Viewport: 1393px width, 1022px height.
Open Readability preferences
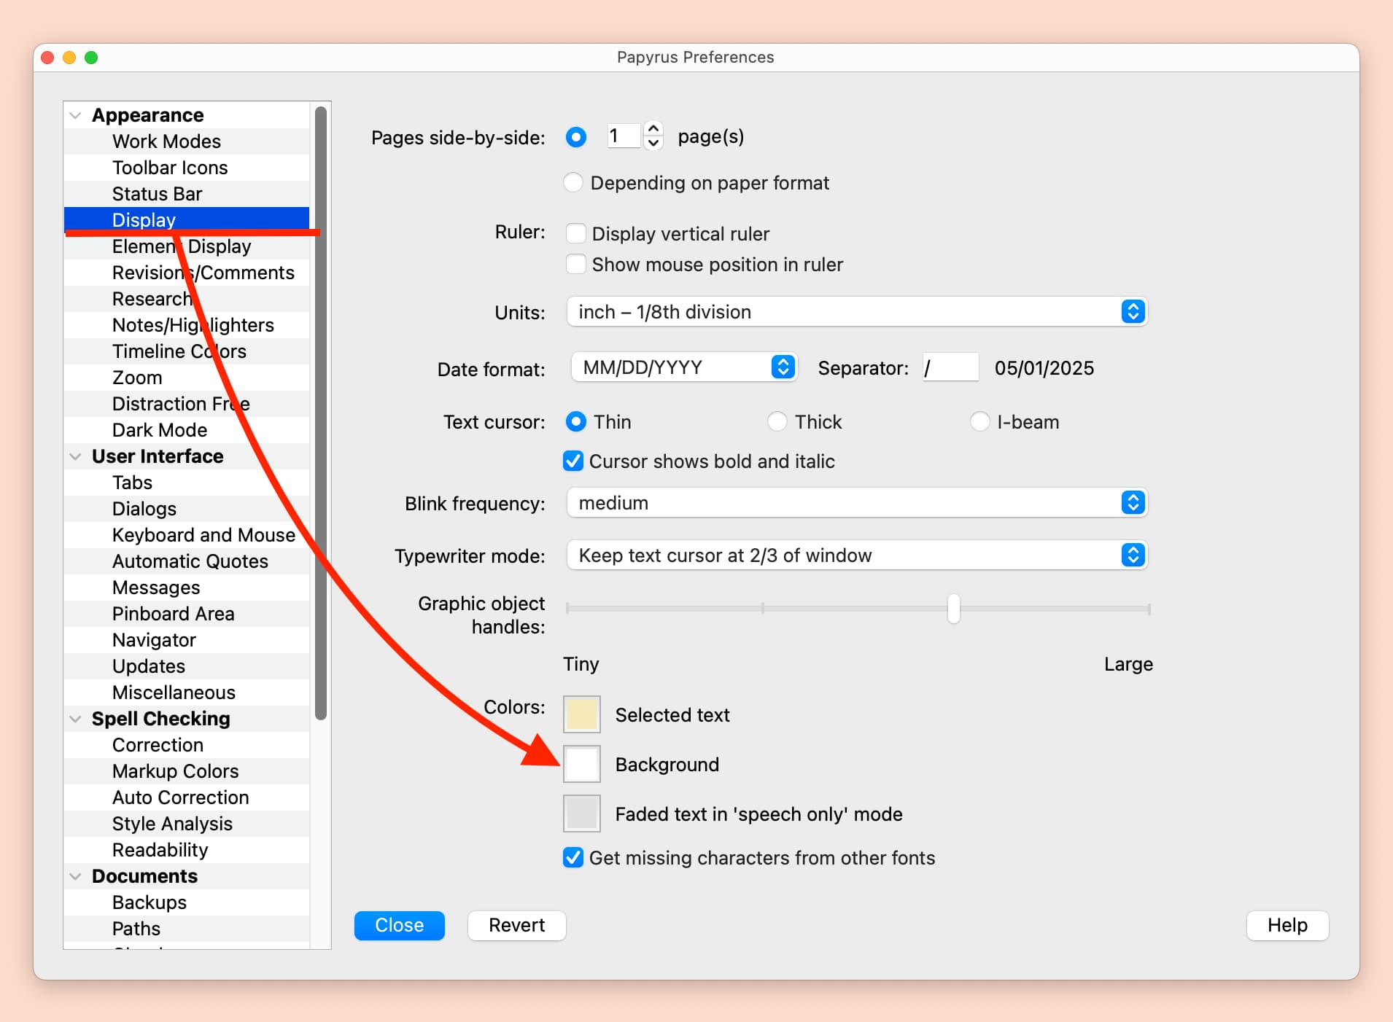pyautogui.click(x=187, y=850)
